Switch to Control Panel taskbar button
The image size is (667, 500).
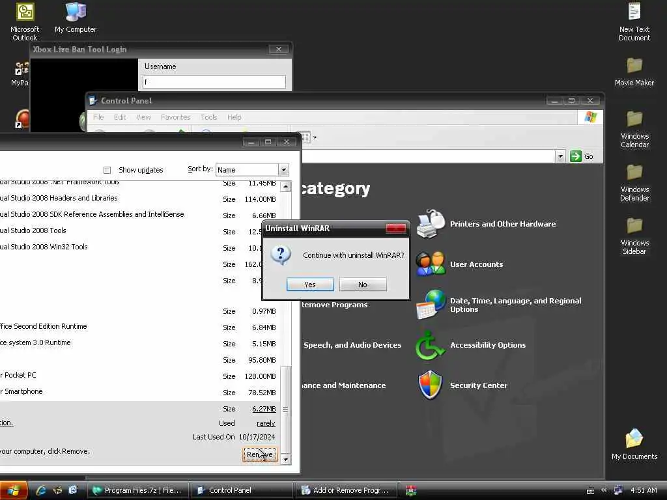point(242,490)
